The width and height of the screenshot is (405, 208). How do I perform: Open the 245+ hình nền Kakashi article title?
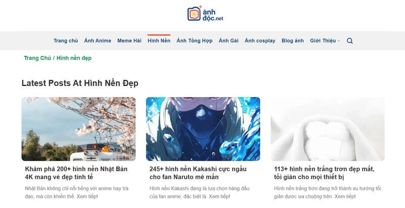[198, 173]
